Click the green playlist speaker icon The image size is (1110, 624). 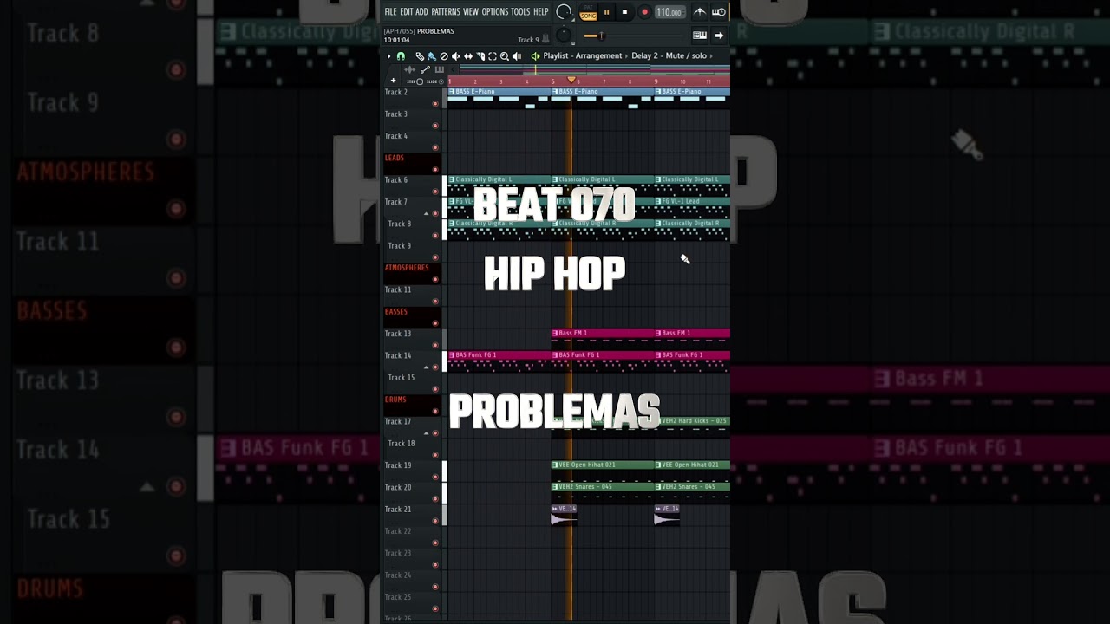coord(535,56)
